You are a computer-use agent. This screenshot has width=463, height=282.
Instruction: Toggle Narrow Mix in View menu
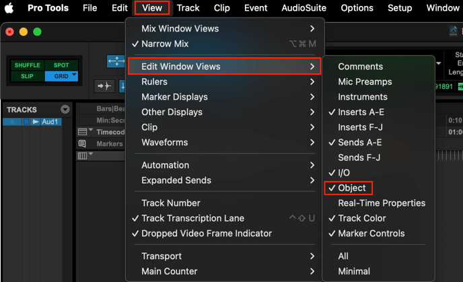(x=165, y=44)
